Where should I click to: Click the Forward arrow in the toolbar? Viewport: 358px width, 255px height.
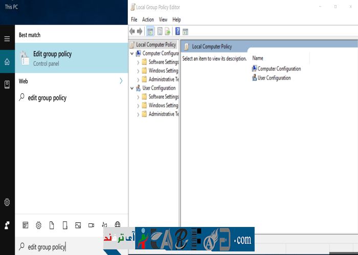[x=140, y=32]
